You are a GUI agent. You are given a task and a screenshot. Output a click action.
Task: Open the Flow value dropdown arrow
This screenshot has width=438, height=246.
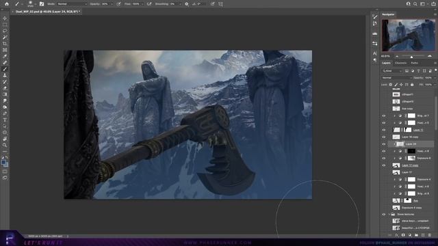(x=142, y=4)
